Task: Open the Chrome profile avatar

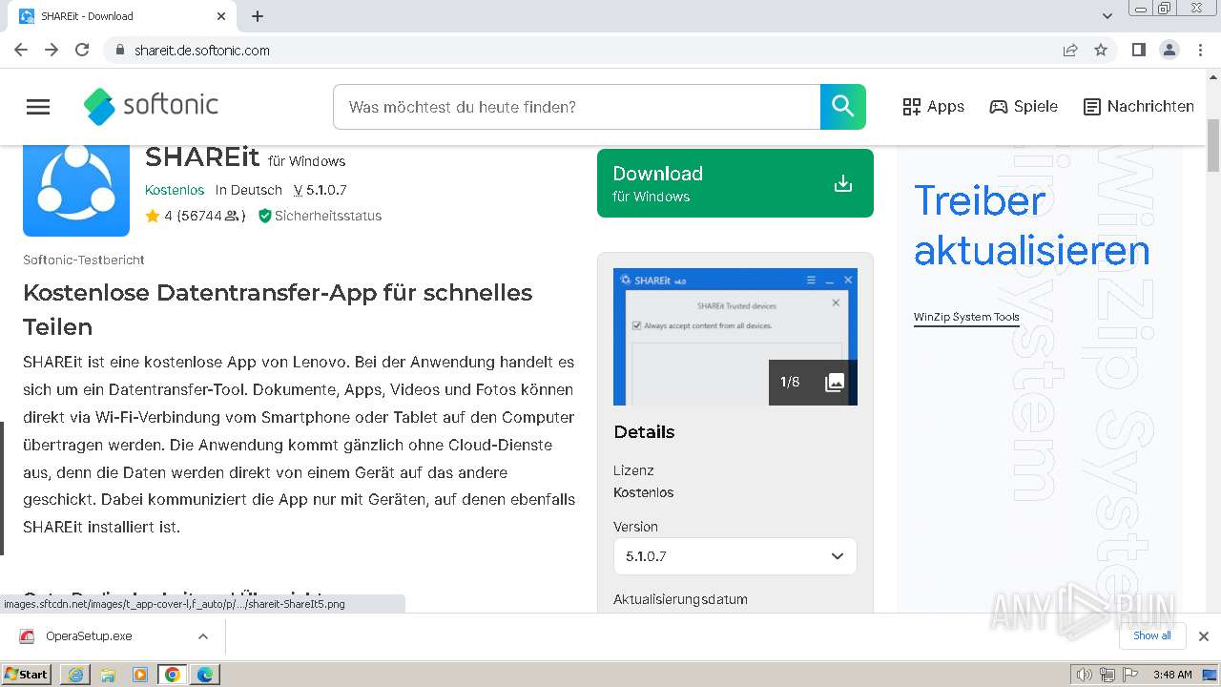Action: [1169, 50]
